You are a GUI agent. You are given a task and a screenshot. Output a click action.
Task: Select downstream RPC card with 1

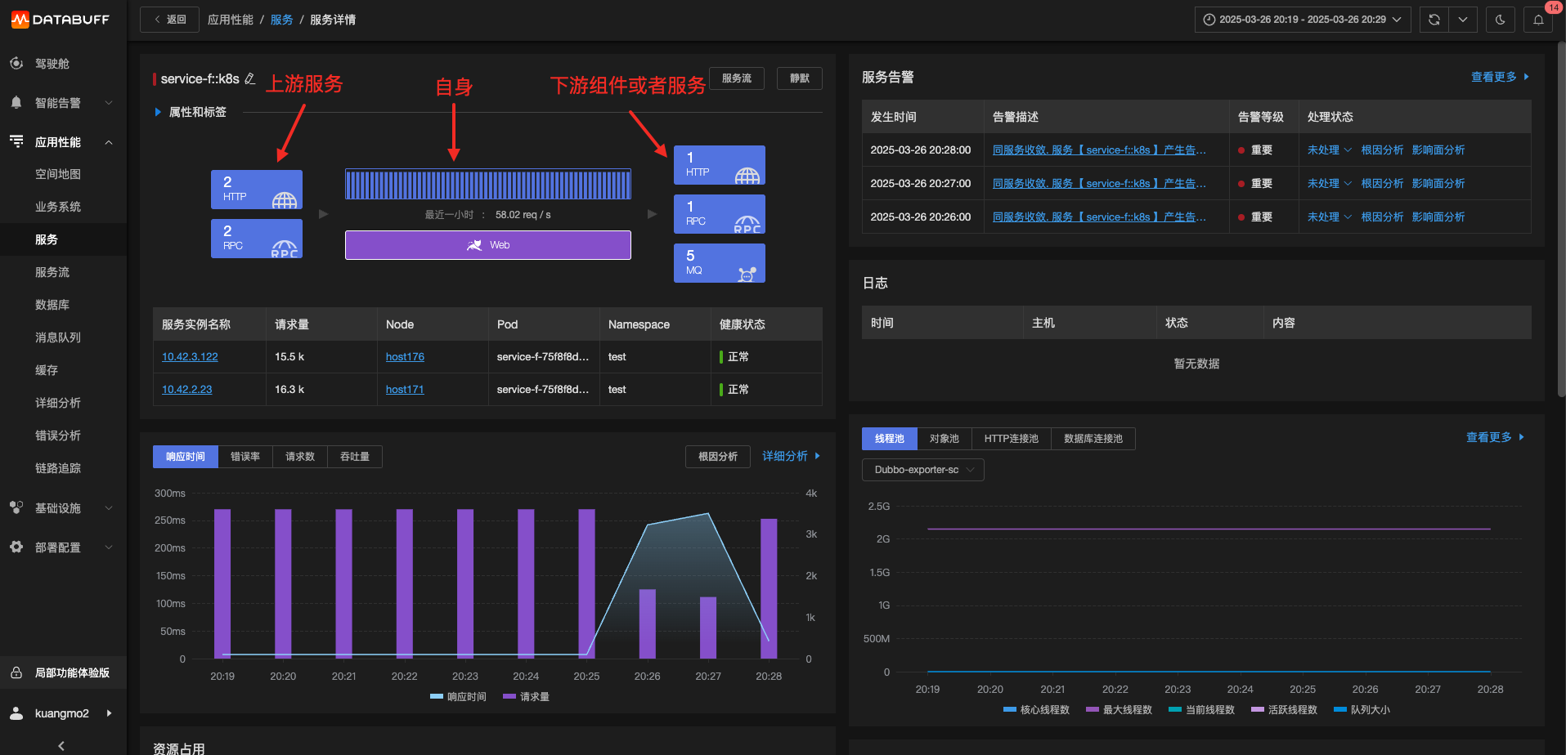click(x=720, y=214)
